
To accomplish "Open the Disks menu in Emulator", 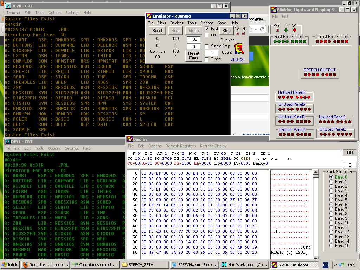I will click(162, 23).
